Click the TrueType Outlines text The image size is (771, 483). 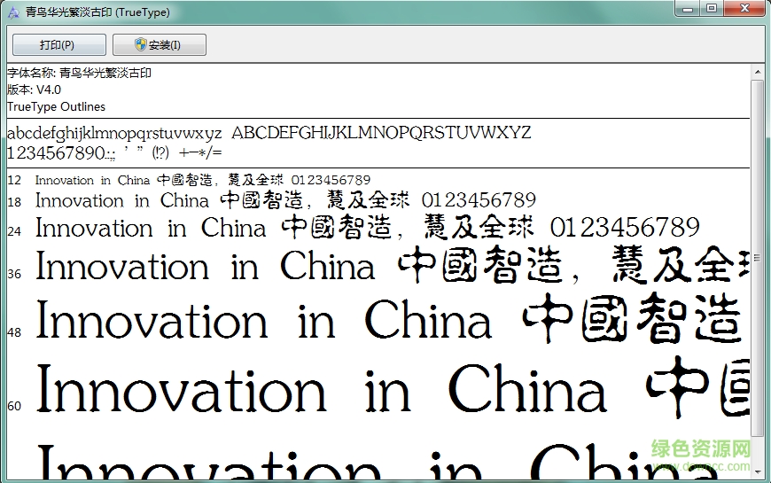coord(56,106)
